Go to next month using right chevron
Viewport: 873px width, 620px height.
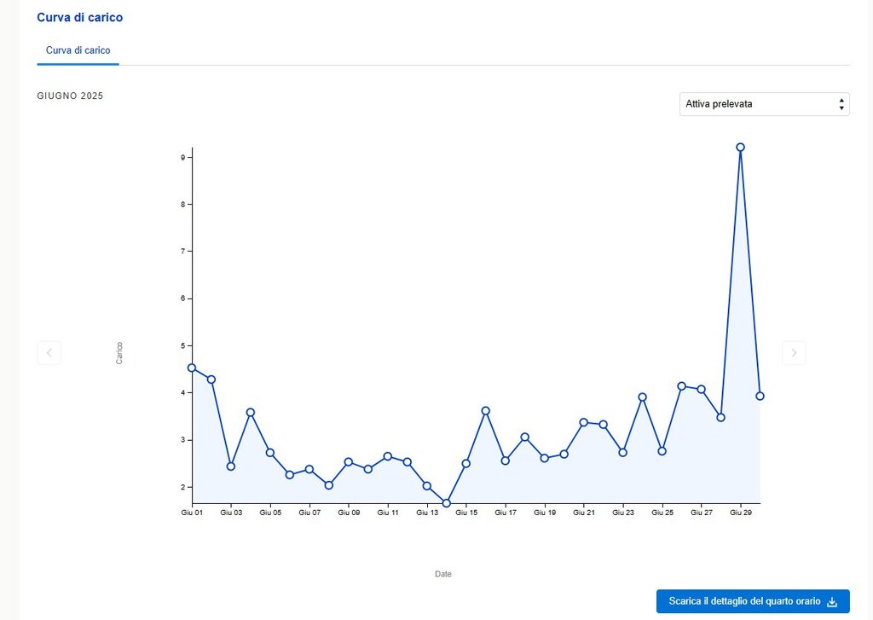coord(794,352)
